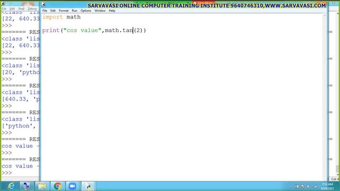Click the 'Col: 4' status bar indicator
Screen dimensions: 340x191
coord(335,179)
